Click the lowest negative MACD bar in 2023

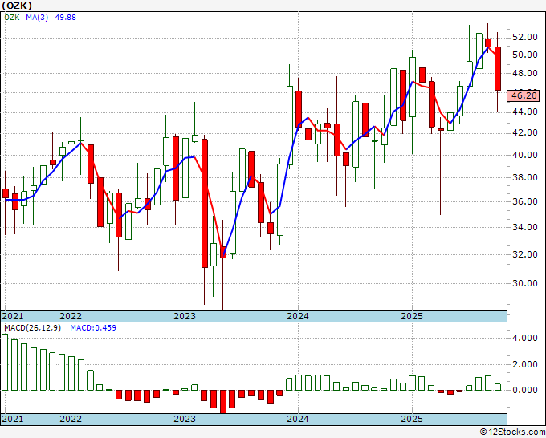(x=223, y=401)
